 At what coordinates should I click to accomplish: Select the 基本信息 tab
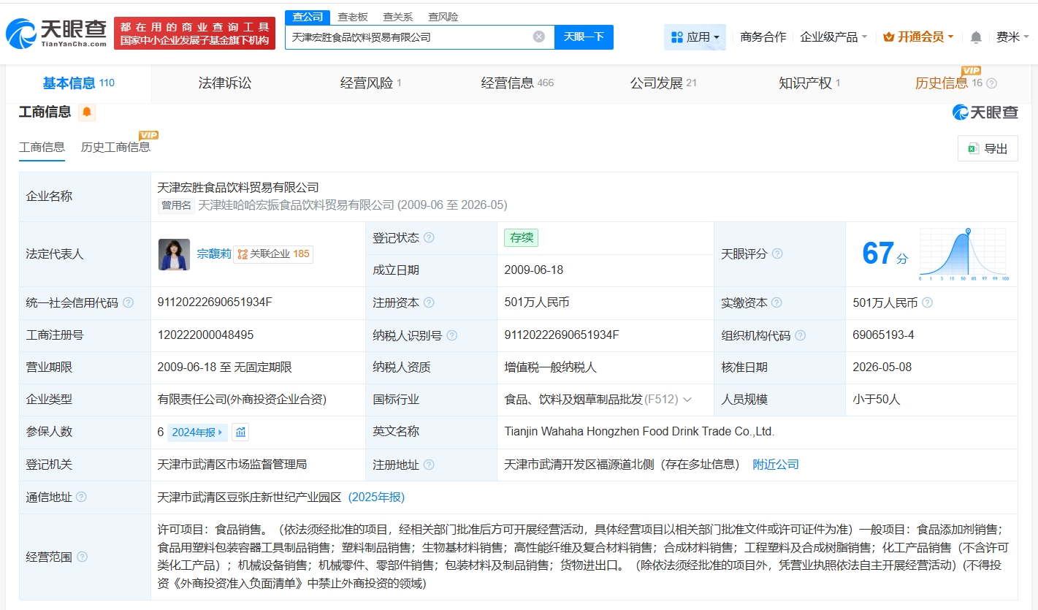click(x=78, y=83)
